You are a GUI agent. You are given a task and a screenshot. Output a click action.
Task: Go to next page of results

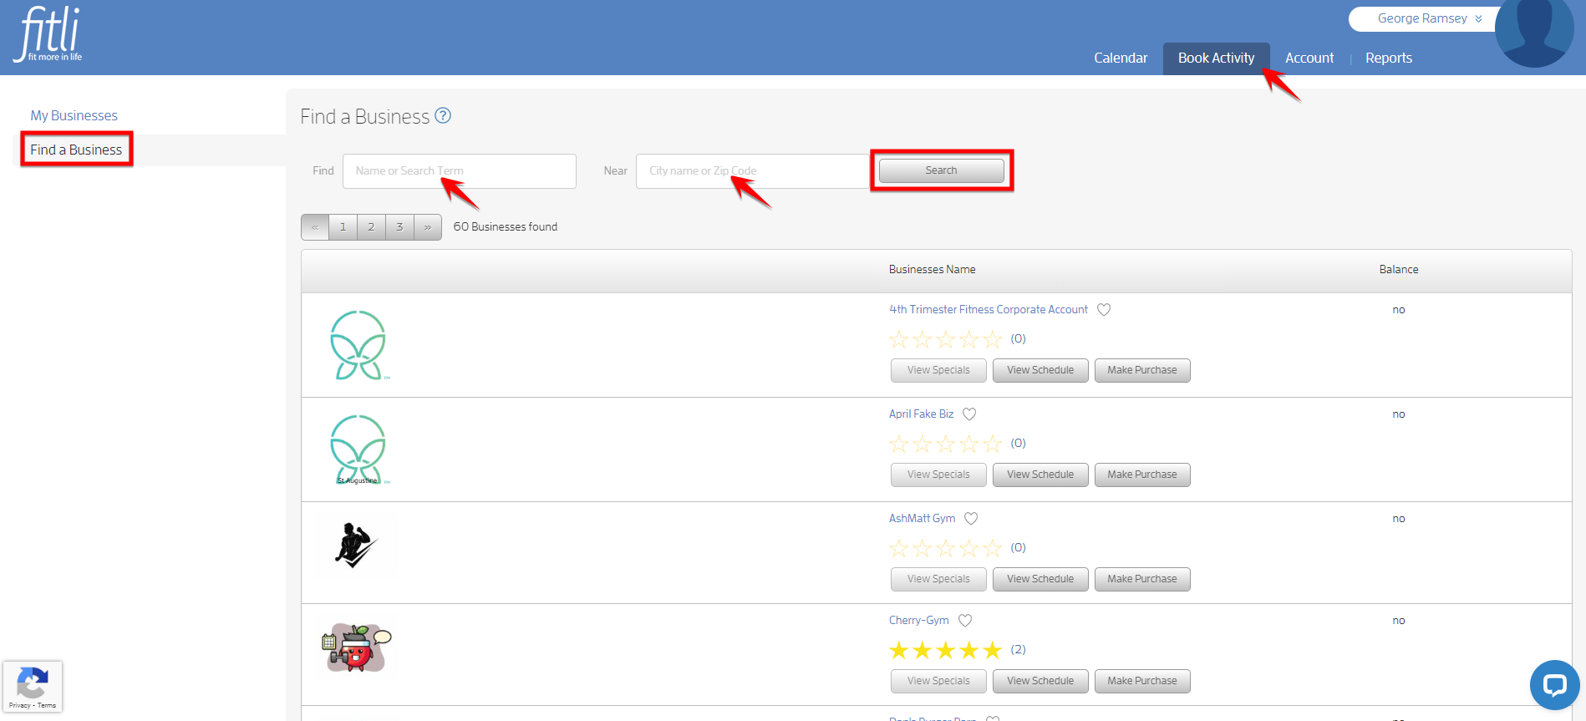click(428, 227)
